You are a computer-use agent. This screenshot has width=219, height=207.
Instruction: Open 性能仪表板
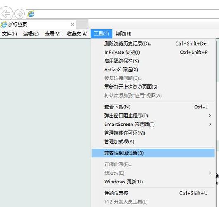click(x=153, y=193)
